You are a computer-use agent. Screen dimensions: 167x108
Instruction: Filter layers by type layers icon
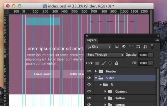(x=131, y=46)
